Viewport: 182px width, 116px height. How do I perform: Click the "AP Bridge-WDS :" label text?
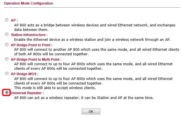click(24, 74)
